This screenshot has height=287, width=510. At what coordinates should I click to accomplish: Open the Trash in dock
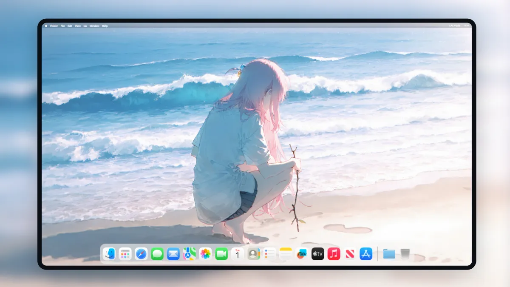(x=405, y=254)
